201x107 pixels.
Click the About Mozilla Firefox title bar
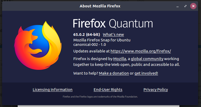[100, 6]
